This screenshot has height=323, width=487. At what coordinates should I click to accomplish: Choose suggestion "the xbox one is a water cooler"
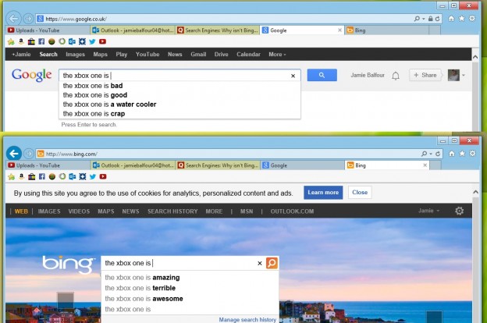(x=109, y=104)
